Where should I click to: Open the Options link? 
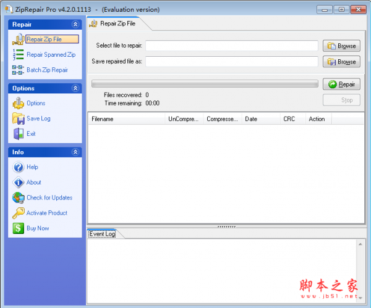point(36,103)
